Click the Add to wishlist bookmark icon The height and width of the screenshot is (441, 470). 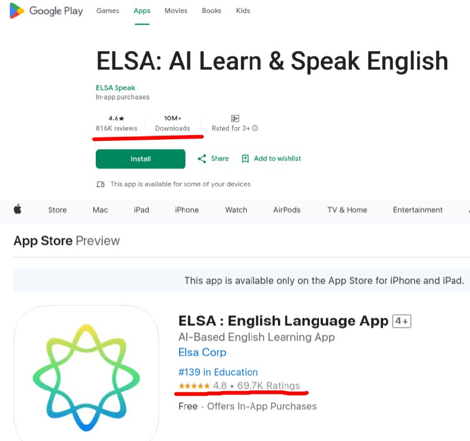tap(246, 159)
